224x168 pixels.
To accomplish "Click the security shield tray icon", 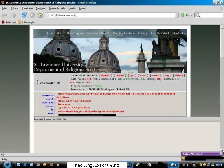I will [x=200, y=165].
